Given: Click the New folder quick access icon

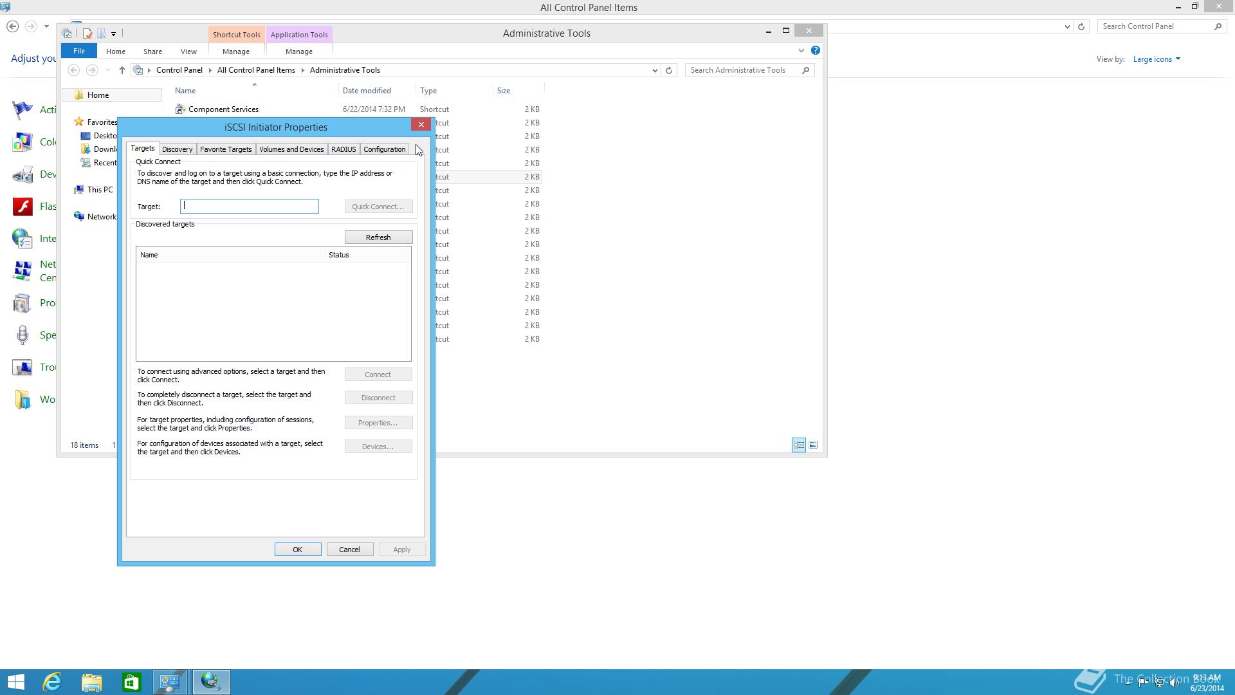Looking at the screenshot, I should 101,33.
